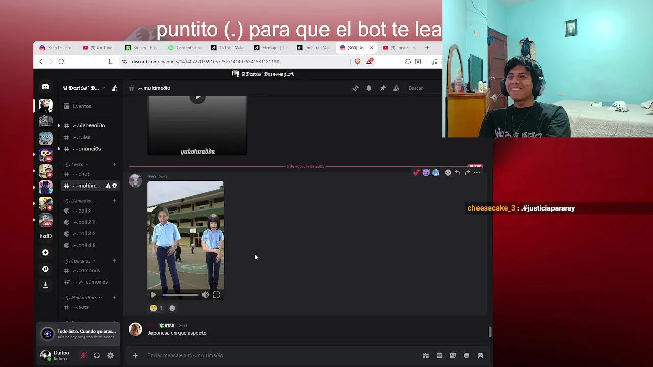Switch to YouTube browser tab
This screenshot has height=367, width=653.
(98, 48)
